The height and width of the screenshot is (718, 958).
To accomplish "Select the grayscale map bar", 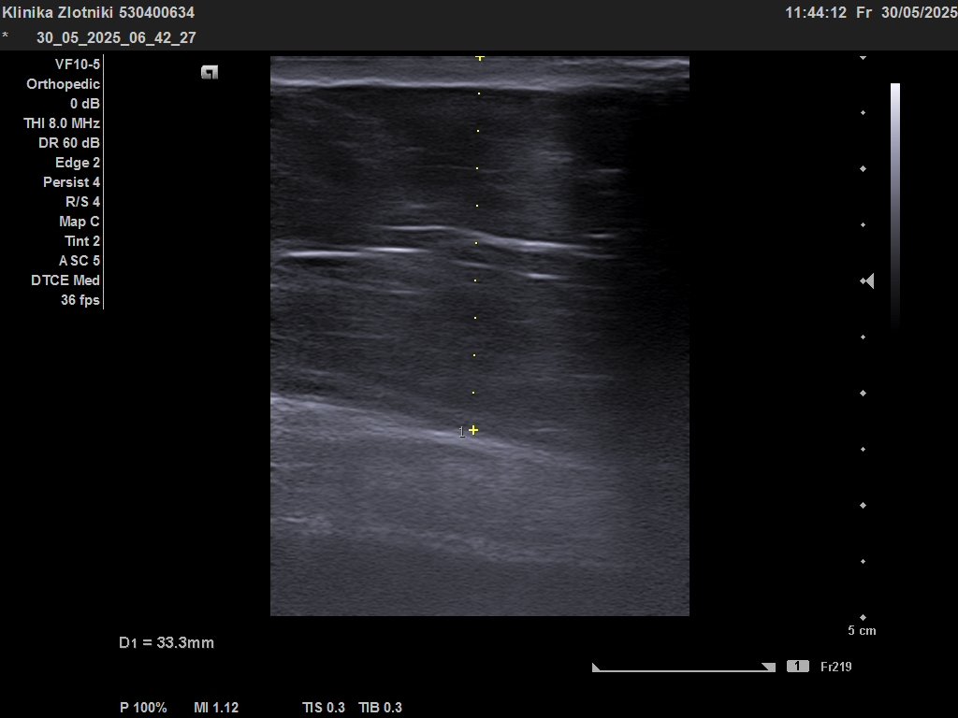I will click(x=895, y=206).
